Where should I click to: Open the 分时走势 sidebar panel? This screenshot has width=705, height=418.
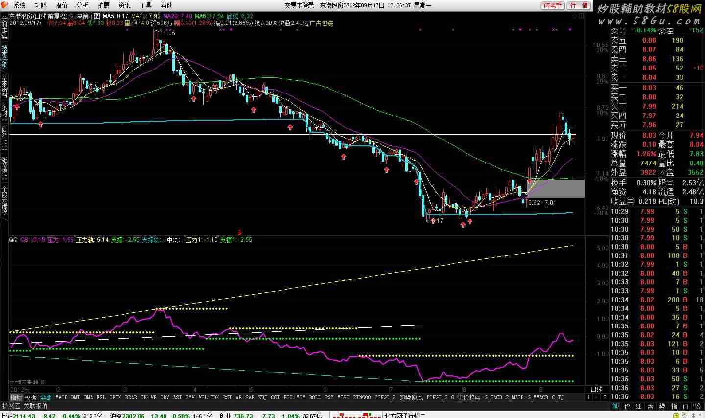[4, 27]
